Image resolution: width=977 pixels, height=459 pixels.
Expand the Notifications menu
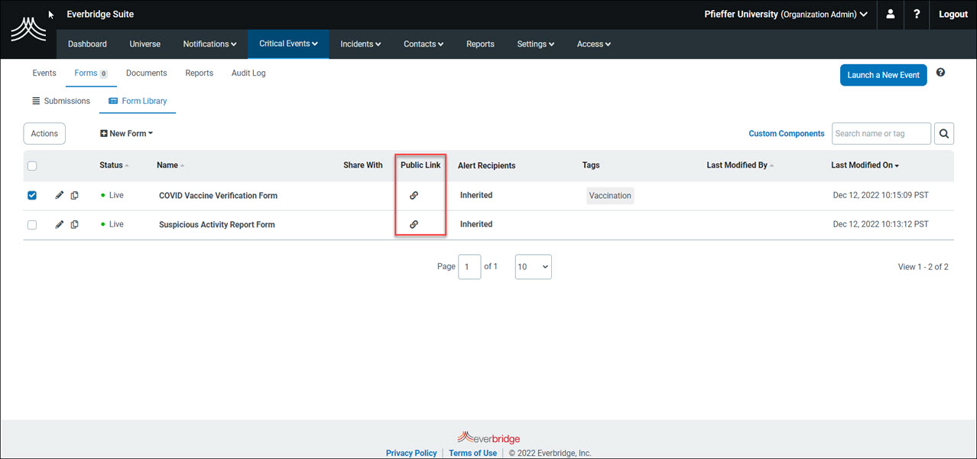point(209,44)
